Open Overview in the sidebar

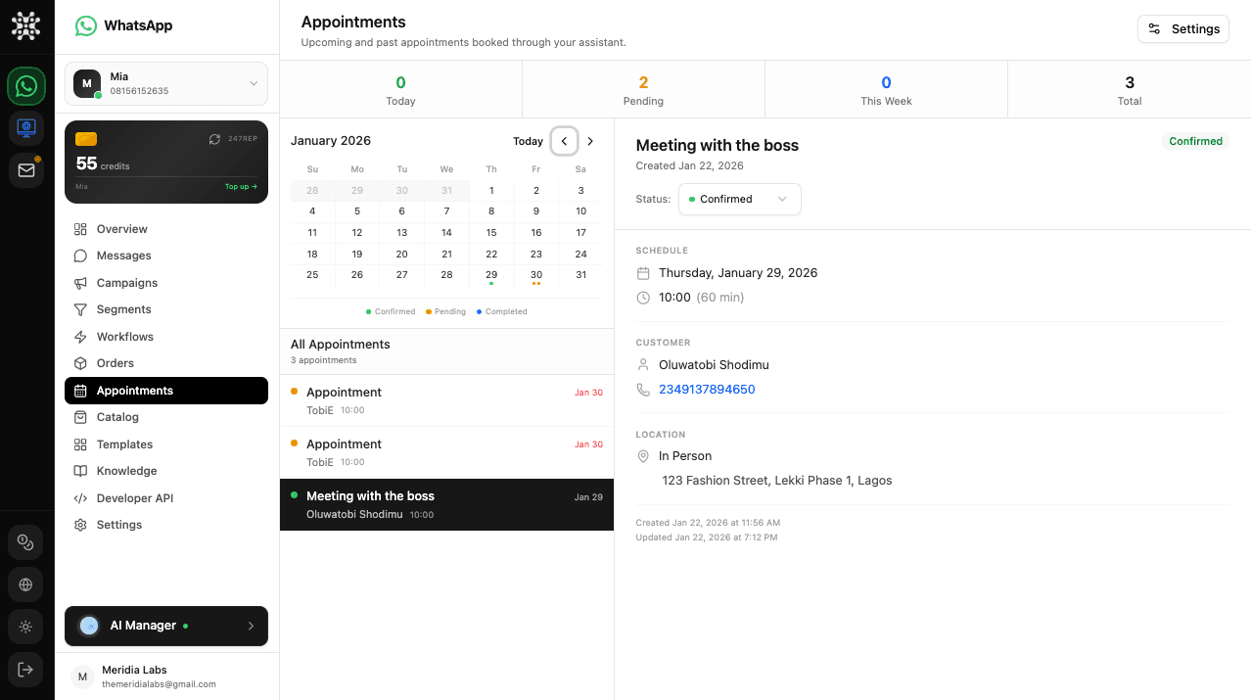pyautogui.click(x=166, y=229)
